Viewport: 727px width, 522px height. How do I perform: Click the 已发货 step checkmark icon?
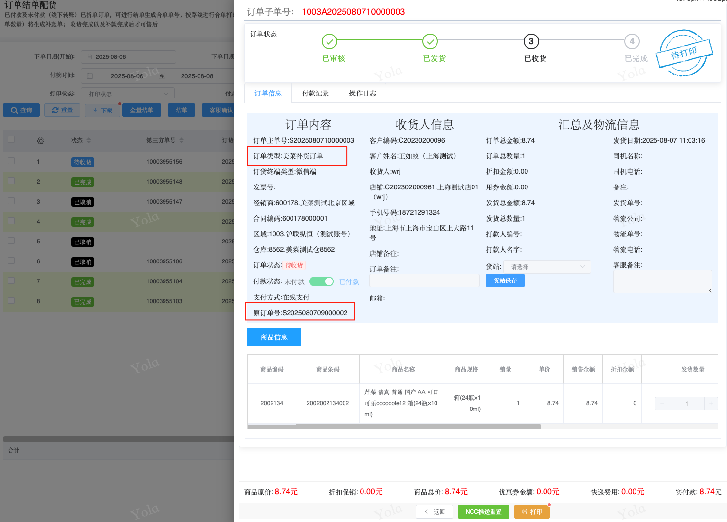point(430,41)
